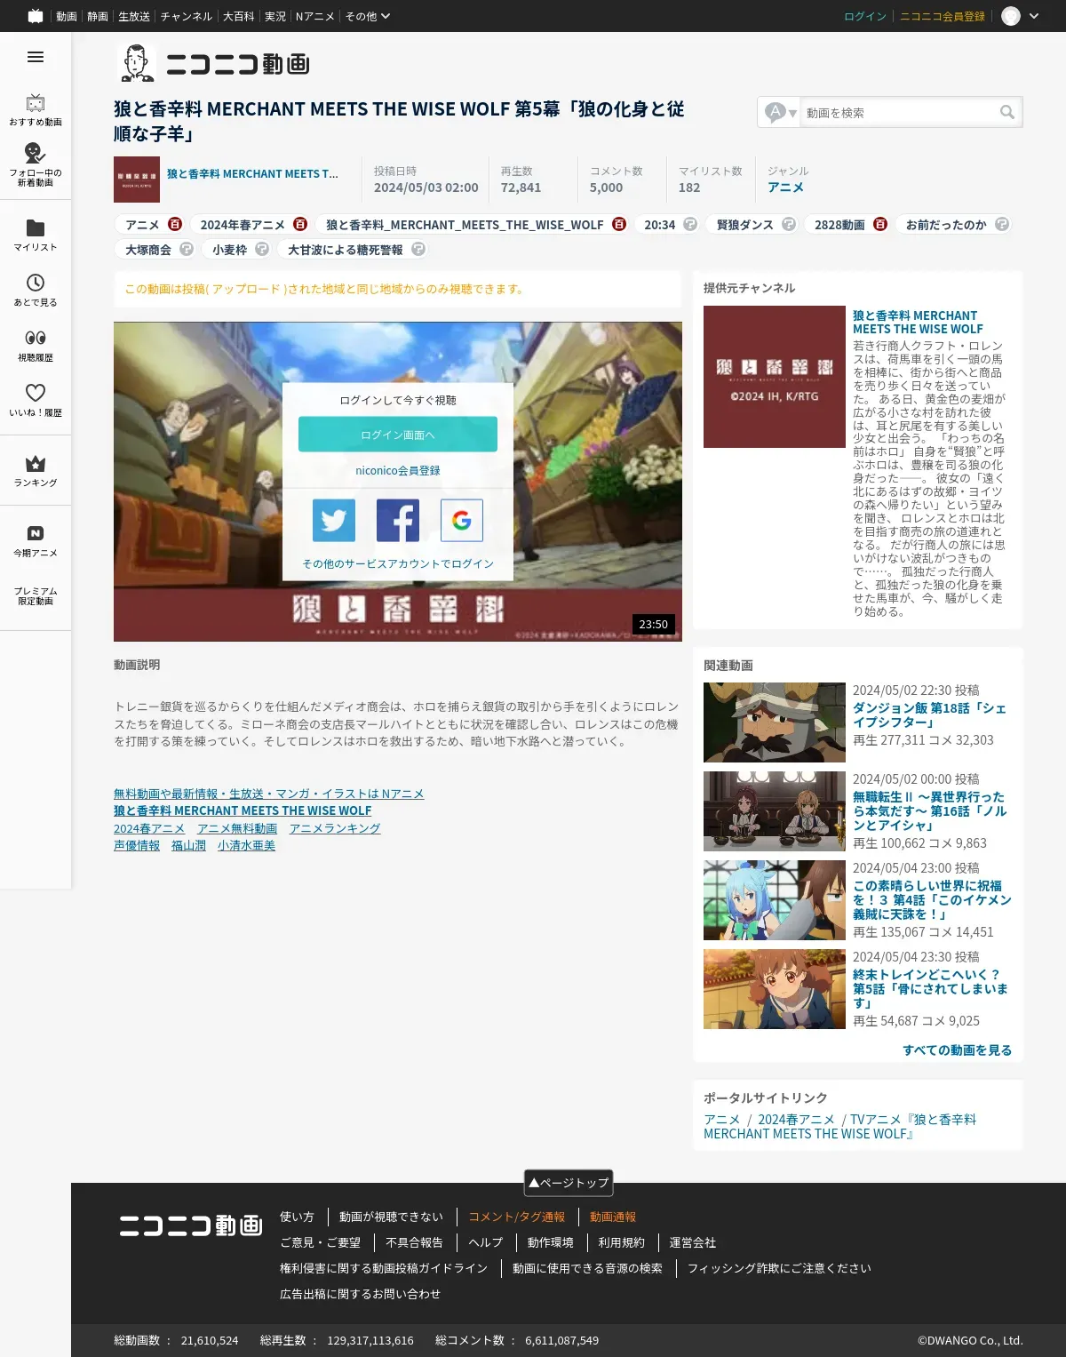Click the footer ニコニコ動画 logo
The height and width of the screenshot is (1357, 1066).
[x=191, y=1225]
